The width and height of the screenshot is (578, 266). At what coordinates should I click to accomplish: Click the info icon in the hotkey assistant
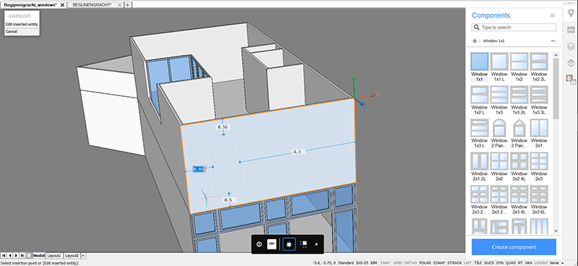click(x=259, y=244)
